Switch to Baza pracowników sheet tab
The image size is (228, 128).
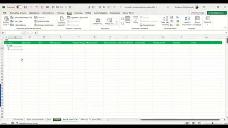35,119
